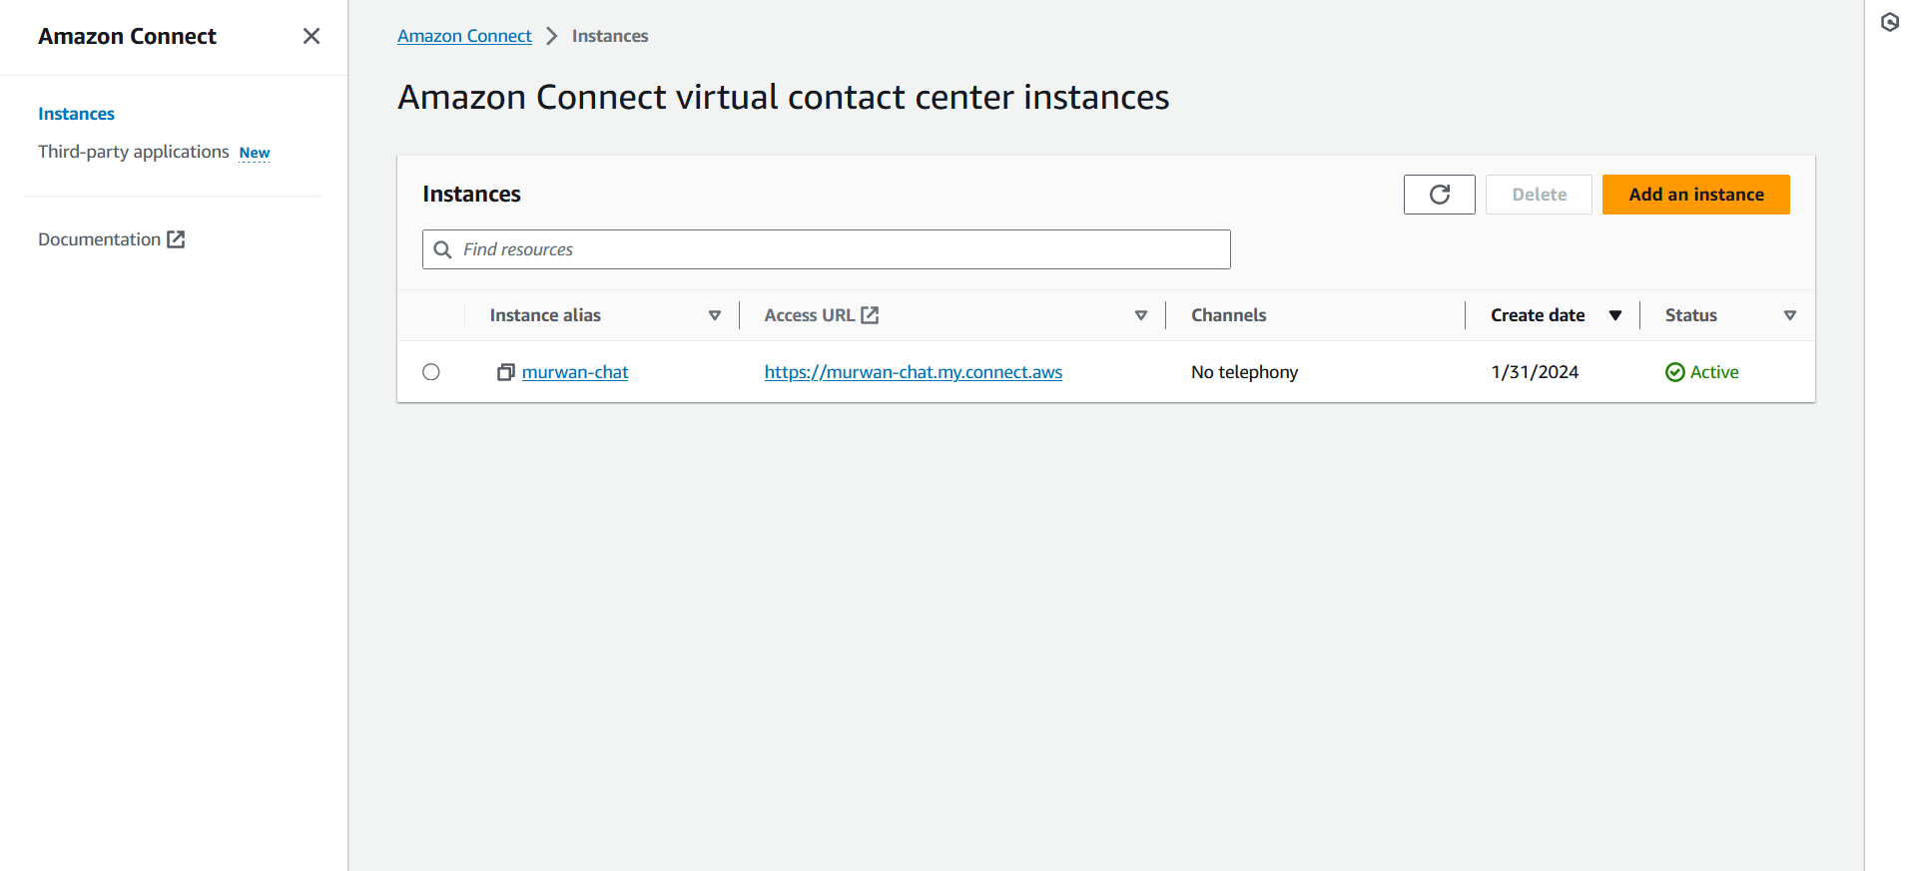Image resolution: width=1906 pixels, height=871 pixels.
Task: Click the 1/31/2024 create date cell
Action: (x=1535, y=372)
